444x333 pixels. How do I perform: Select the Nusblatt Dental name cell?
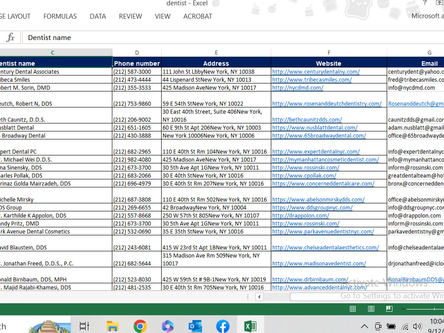tap(56, 128)
